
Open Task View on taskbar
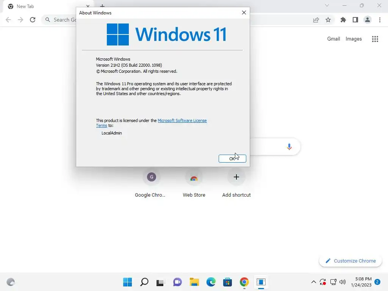[160, 282]
